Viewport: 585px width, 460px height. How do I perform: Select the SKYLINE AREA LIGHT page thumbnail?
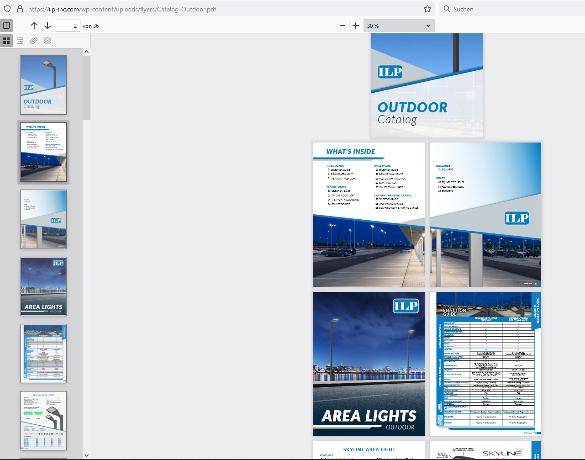pos(43,420)
